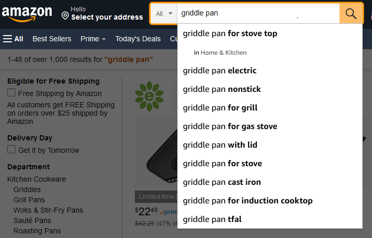Open the griddle pan product image
The image size is (372, 238).
click(x=156, y=152)
